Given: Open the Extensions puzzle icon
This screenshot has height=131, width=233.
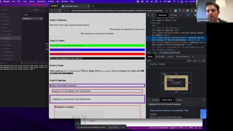Looking at the screenshot, I should (x=195, y=11).
